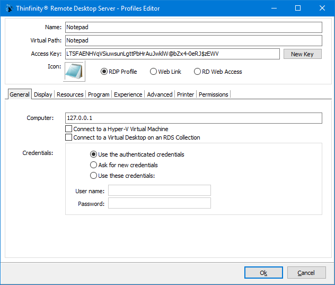Go to the Program tab
Image resolution: width=335 pixels, height=285 pixels.
[x=99, y=94]
